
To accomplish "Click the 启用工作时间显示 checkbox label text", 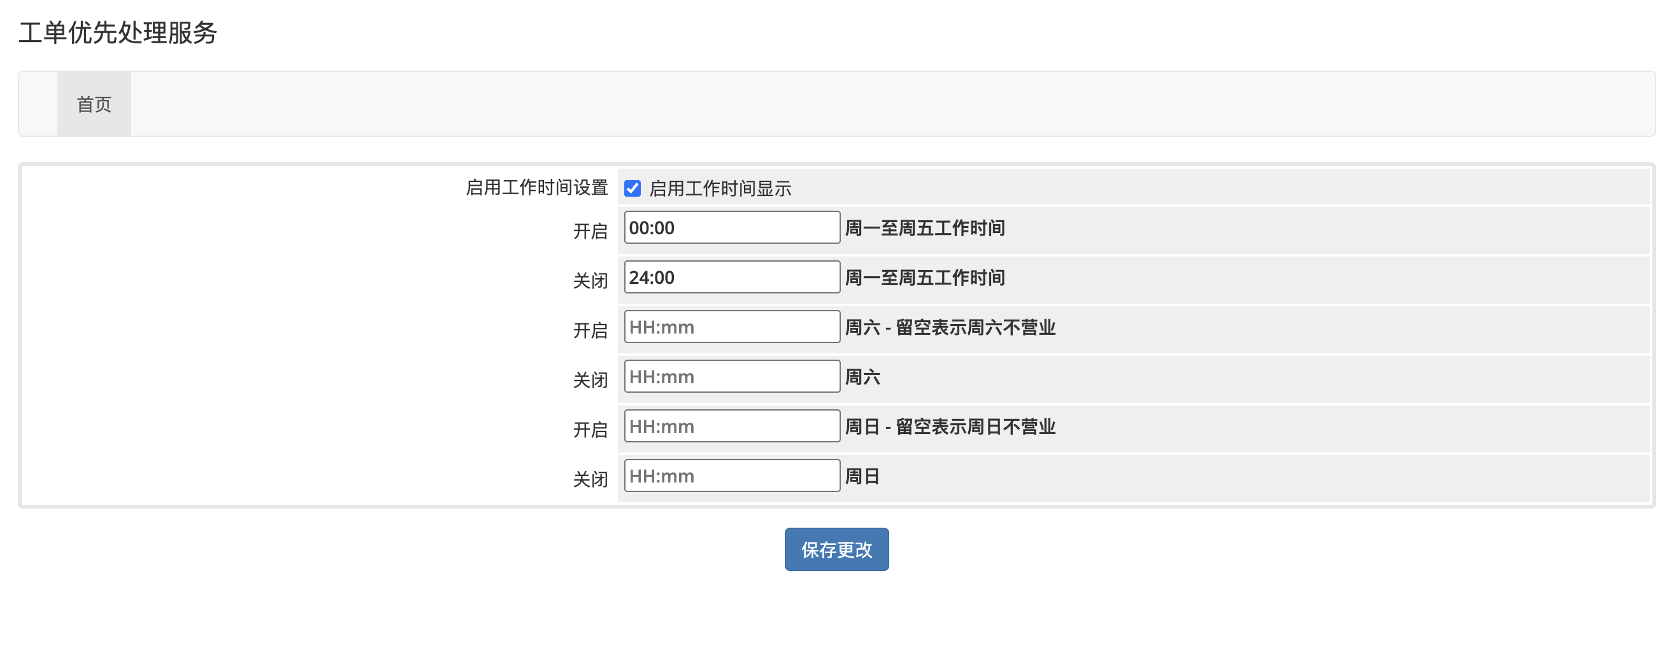I will 720,188.
